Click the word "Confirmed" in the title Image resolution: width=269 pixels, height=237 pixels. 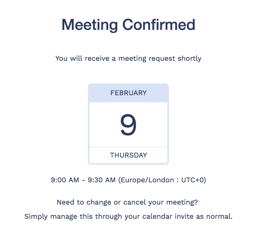click(x=159, y=25)
